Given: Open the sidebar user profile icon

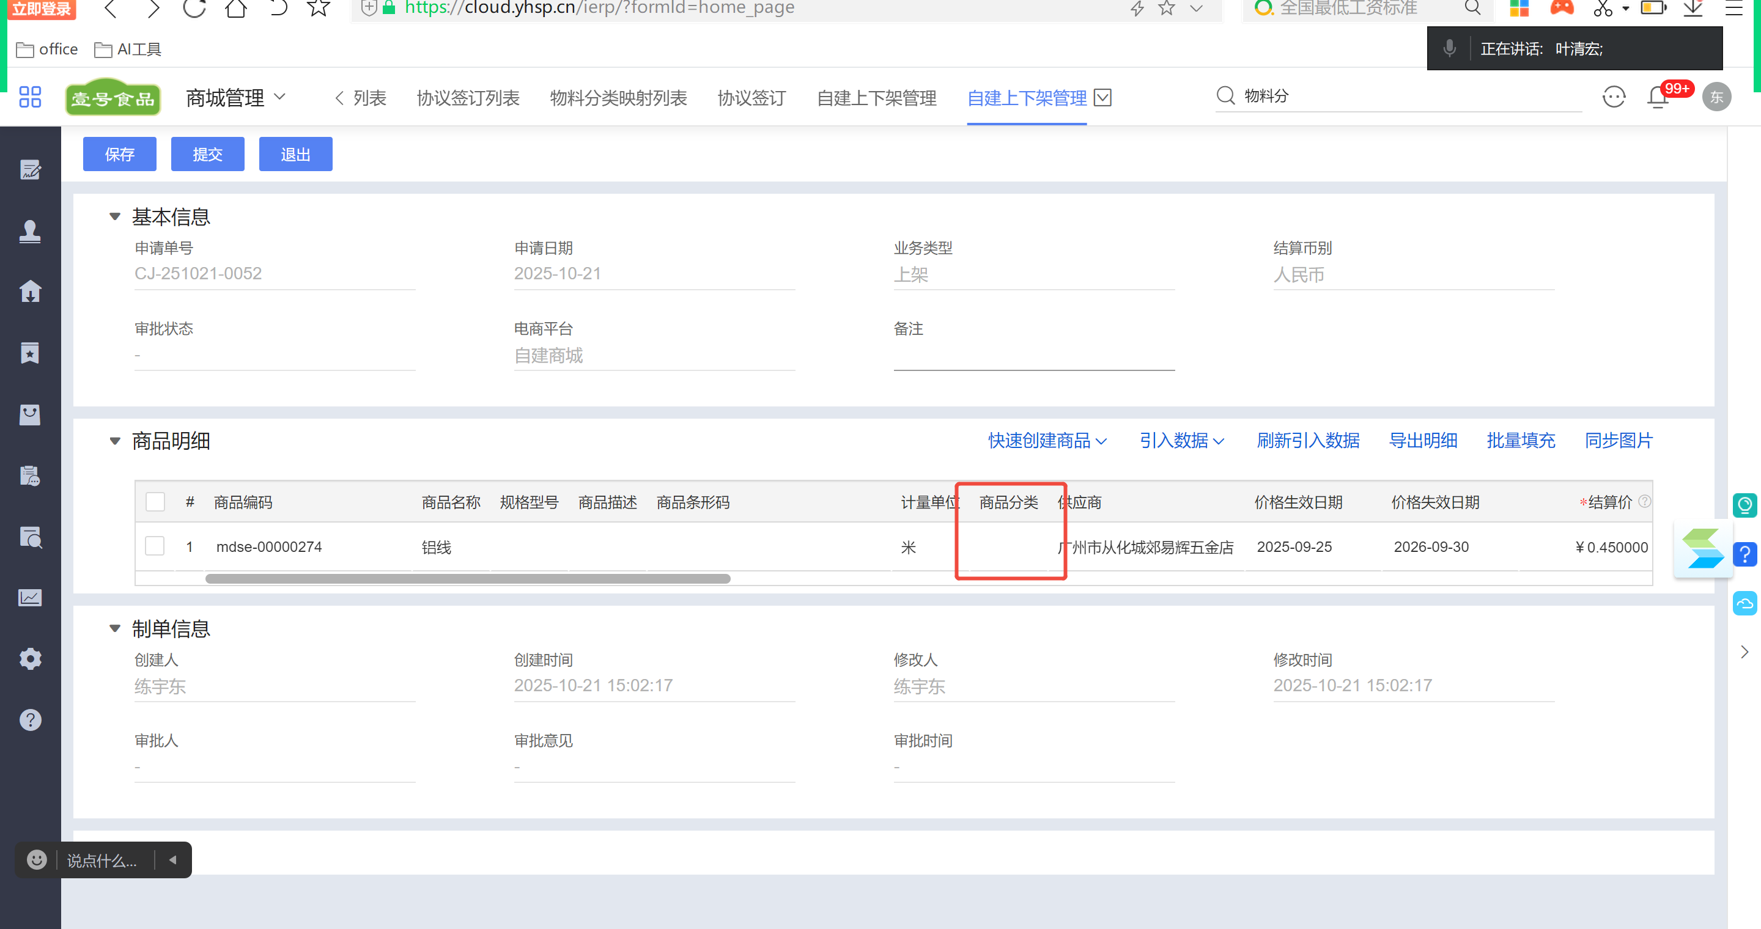Looking at the screenshot, I should (x=30, y=231).
